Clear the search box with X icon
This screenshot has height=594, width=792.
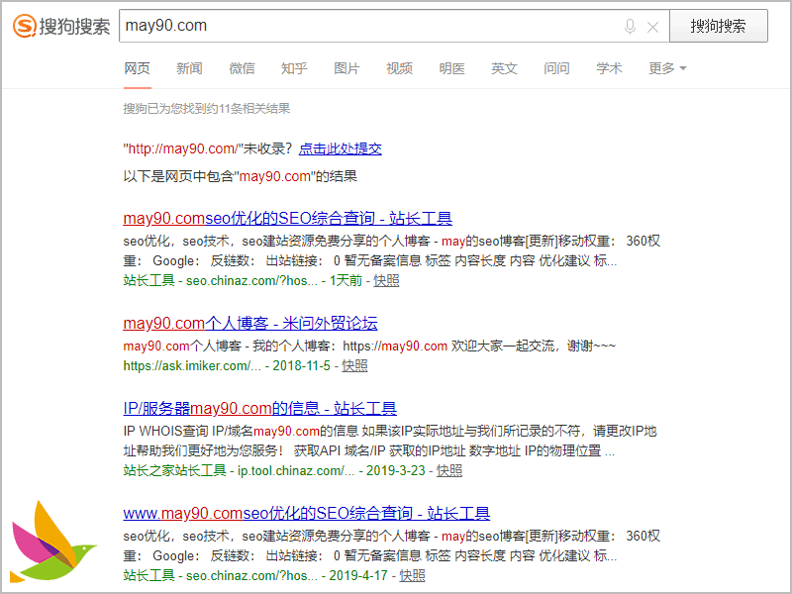[652, 28]
